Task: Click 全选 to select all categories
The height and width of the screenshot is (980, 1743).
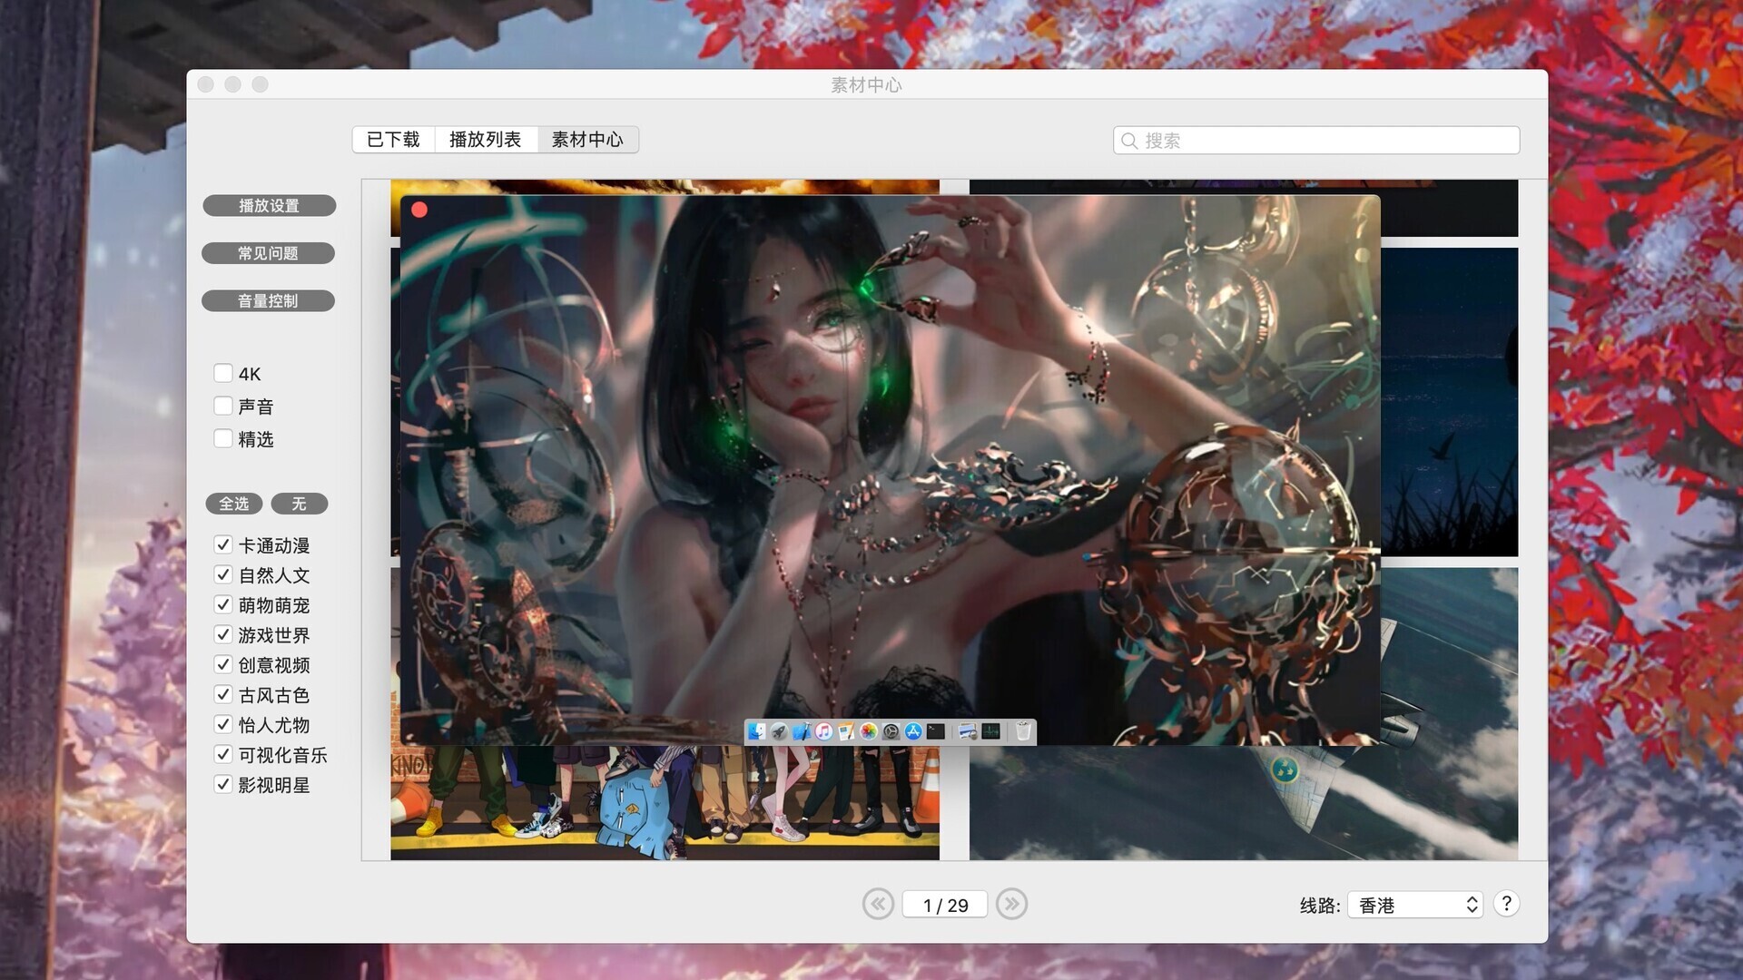Action: 234,504
